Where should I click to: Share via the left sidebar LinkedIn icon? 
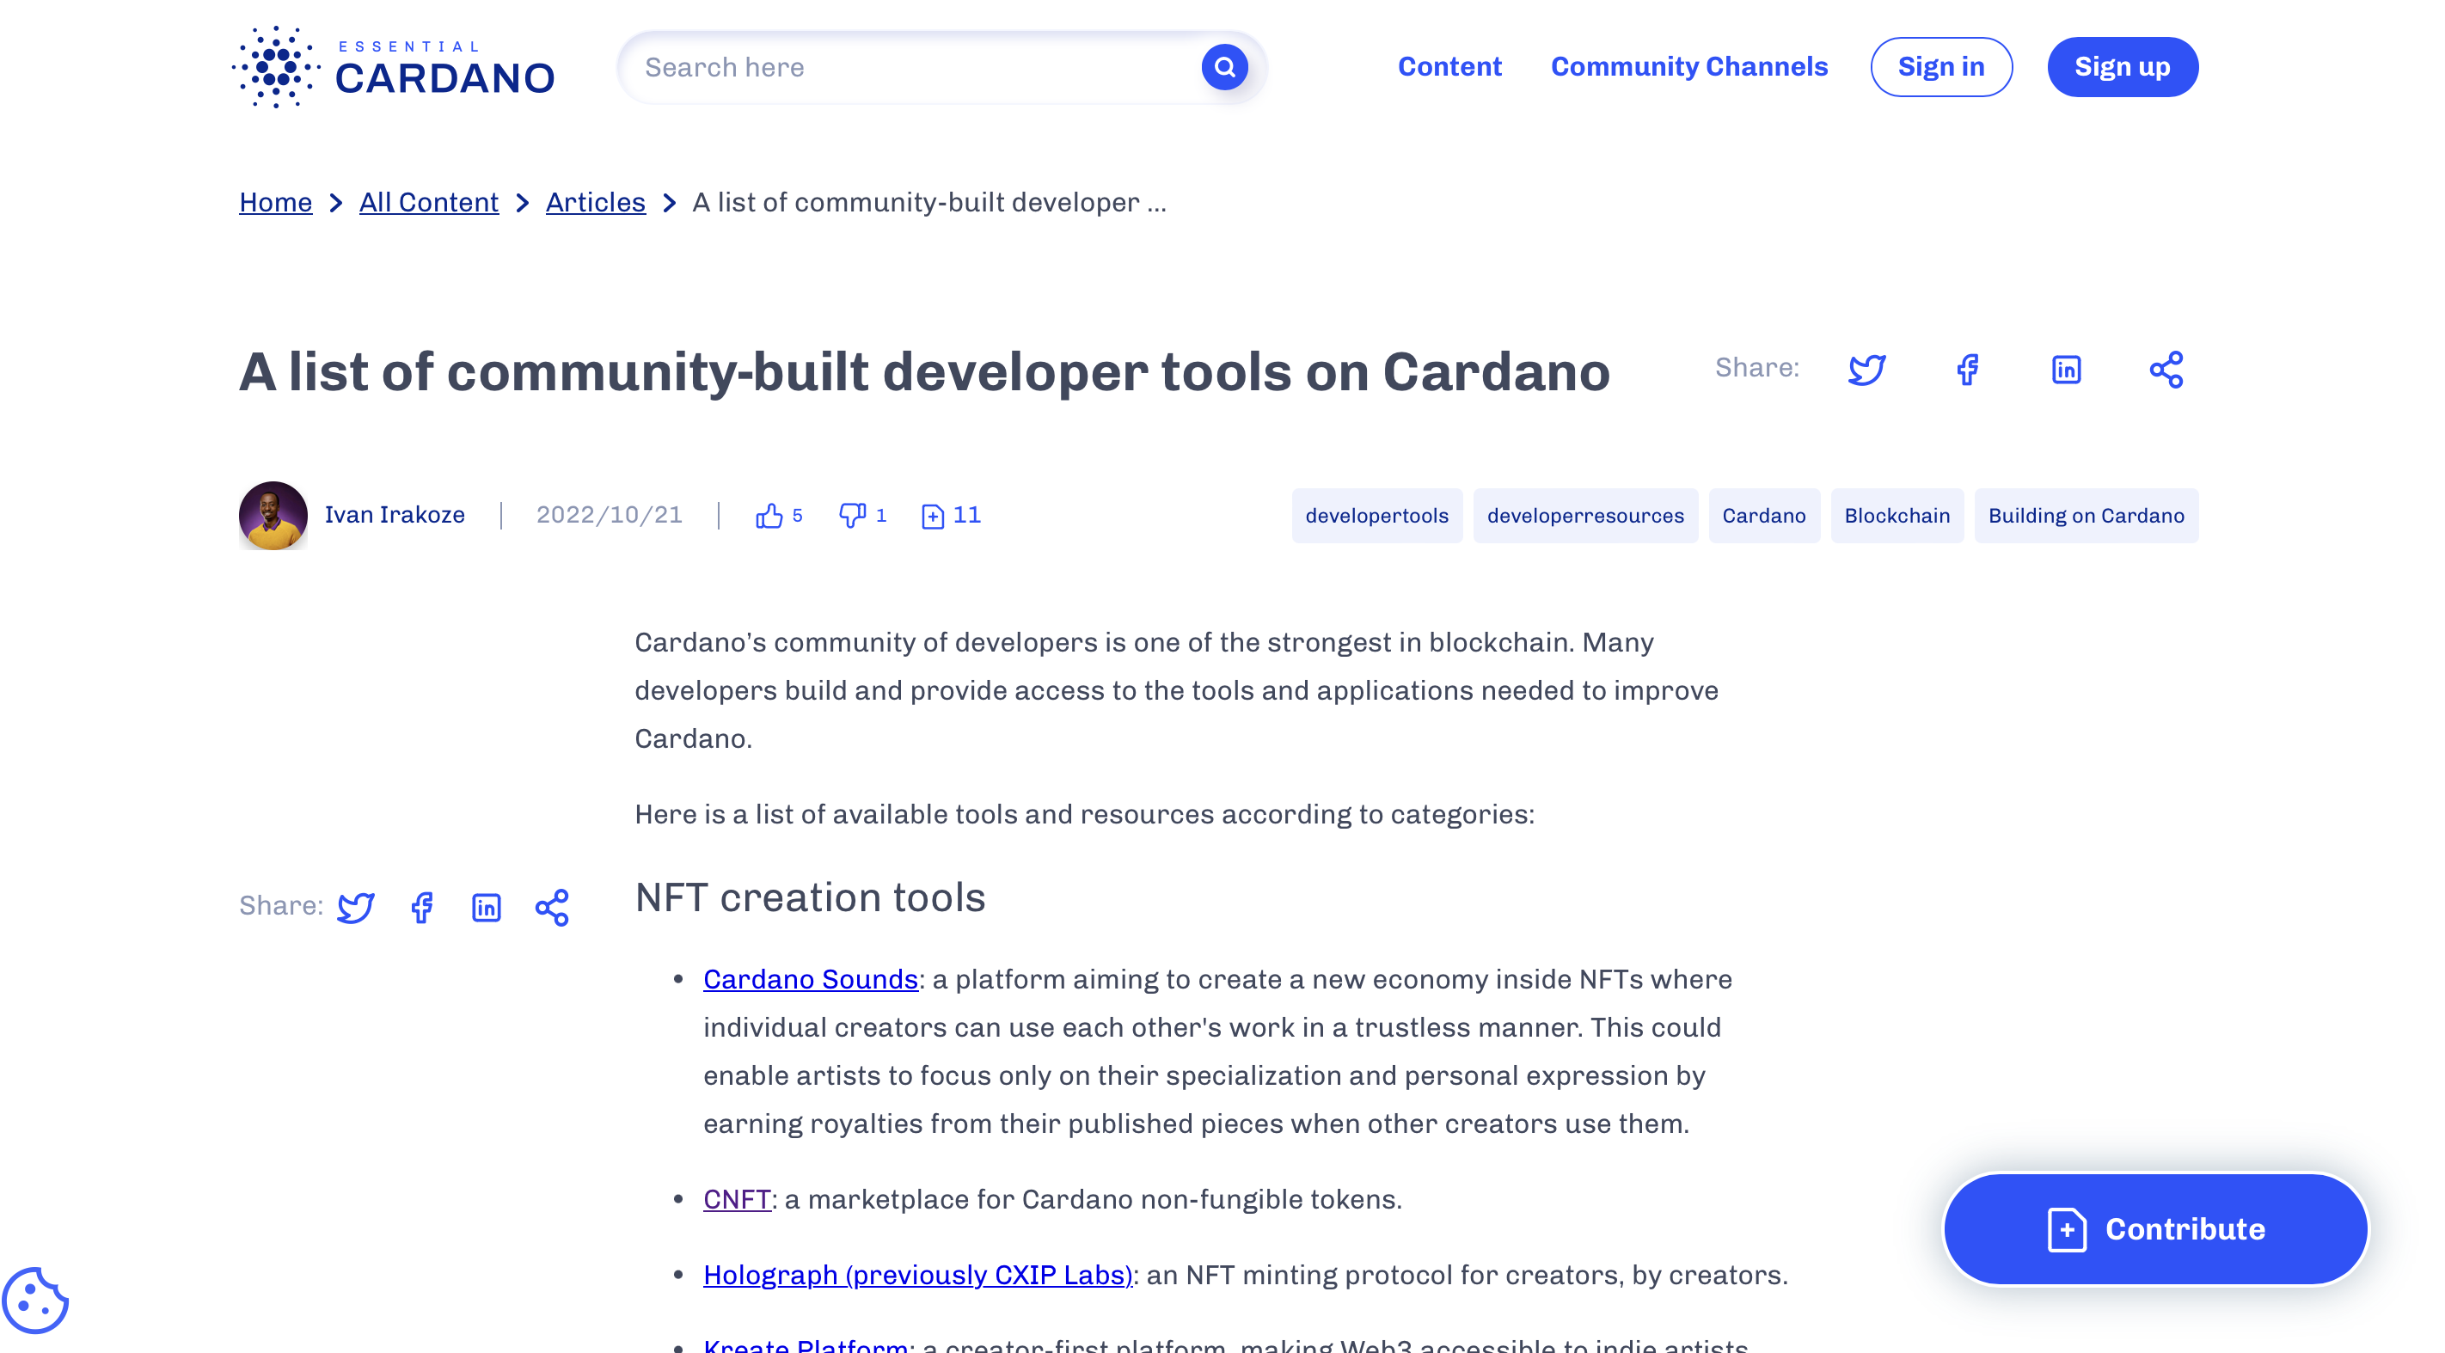(486, 907)
